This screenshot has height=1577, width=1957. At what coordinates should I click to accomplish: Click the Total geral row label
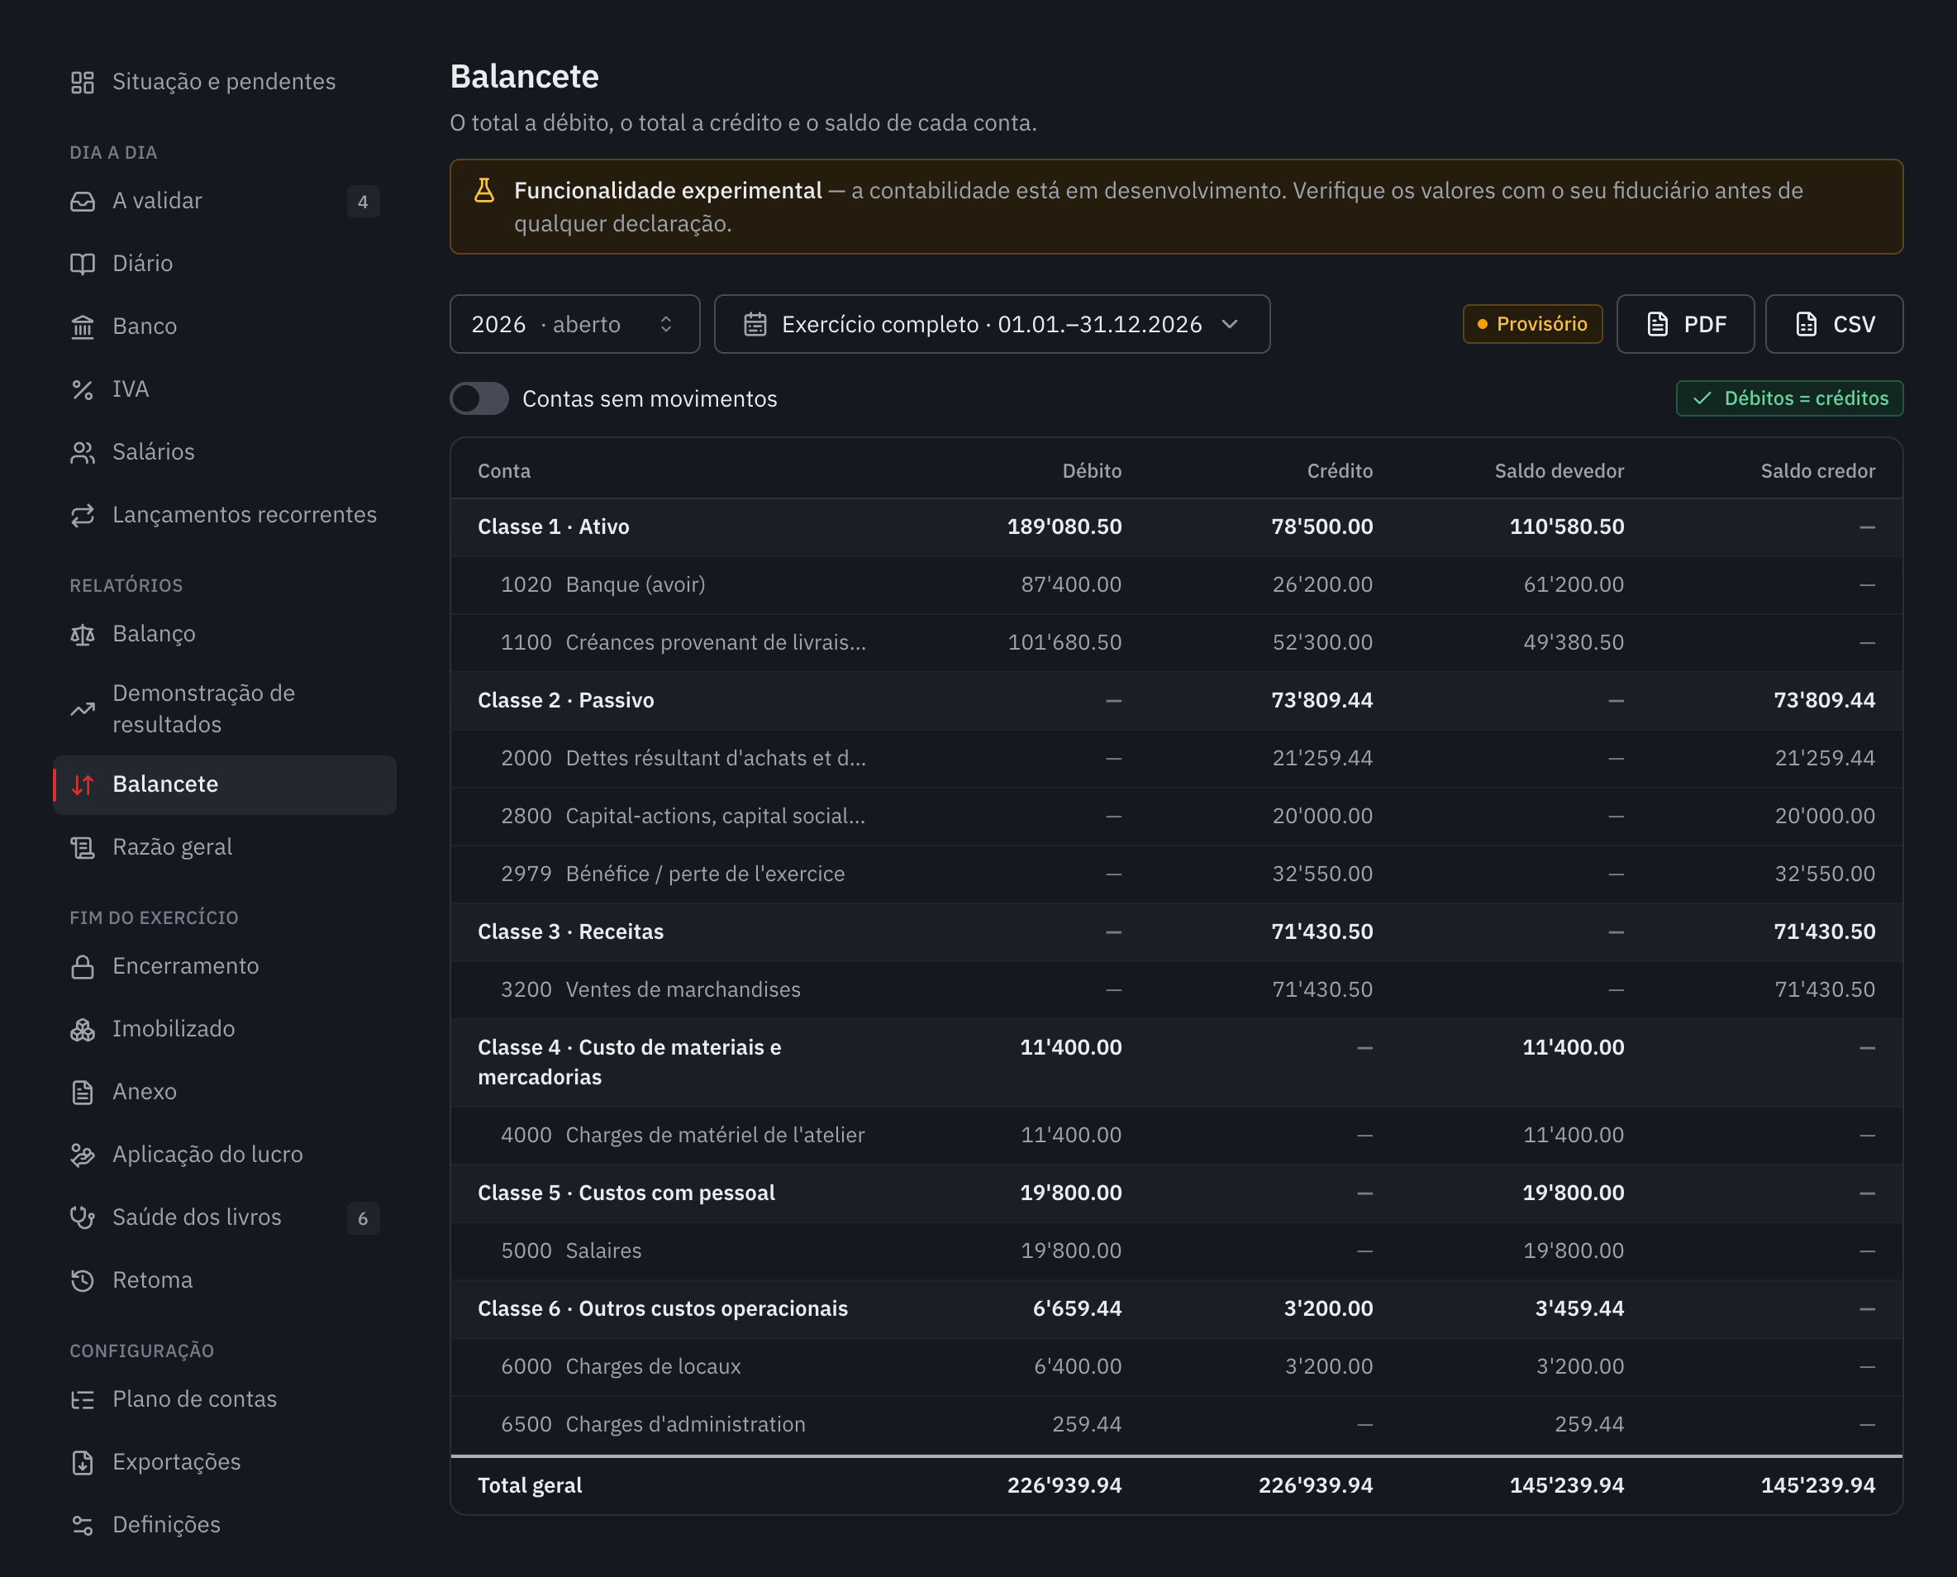pos(530,1485)
